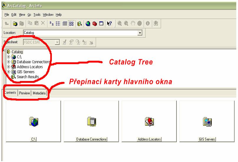Click the Full Extent globe icon

[140, 24]
